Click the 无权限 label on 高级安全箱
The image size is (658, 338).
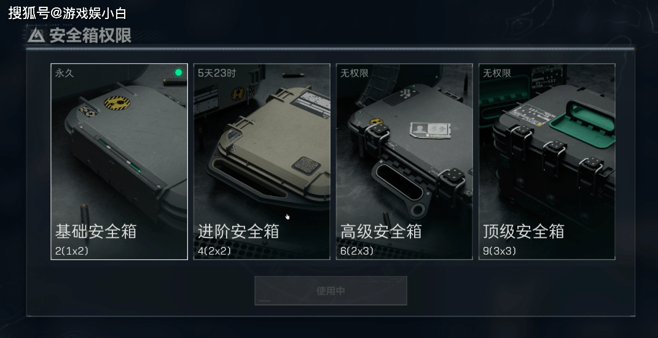click(354, 73)
